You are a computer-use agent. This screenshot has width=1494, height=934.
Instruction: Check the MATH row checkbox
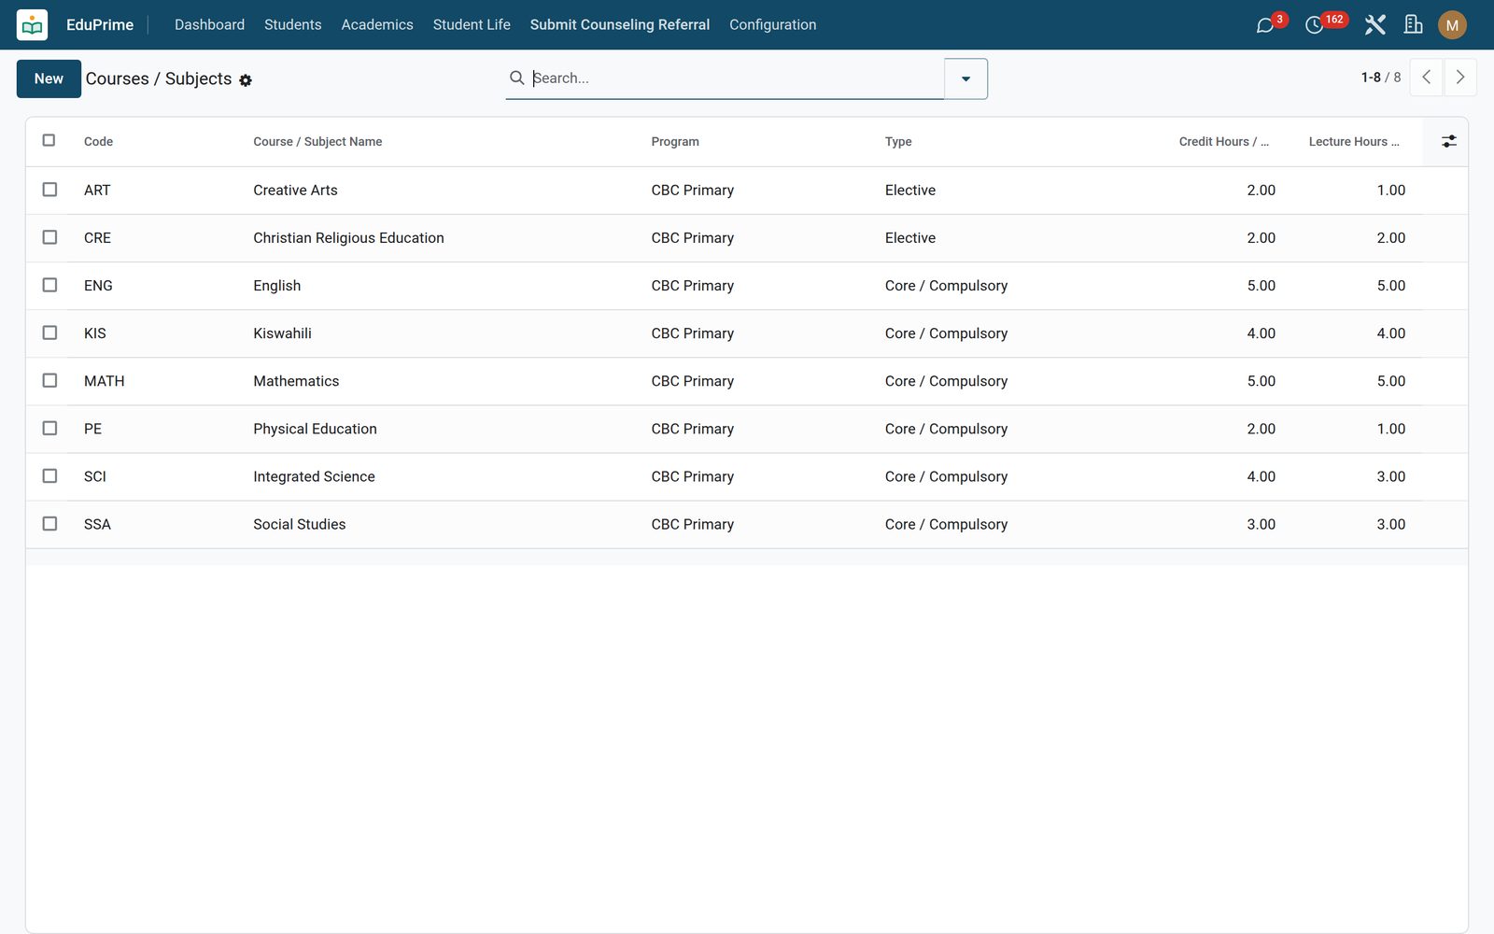click(49, 380)
